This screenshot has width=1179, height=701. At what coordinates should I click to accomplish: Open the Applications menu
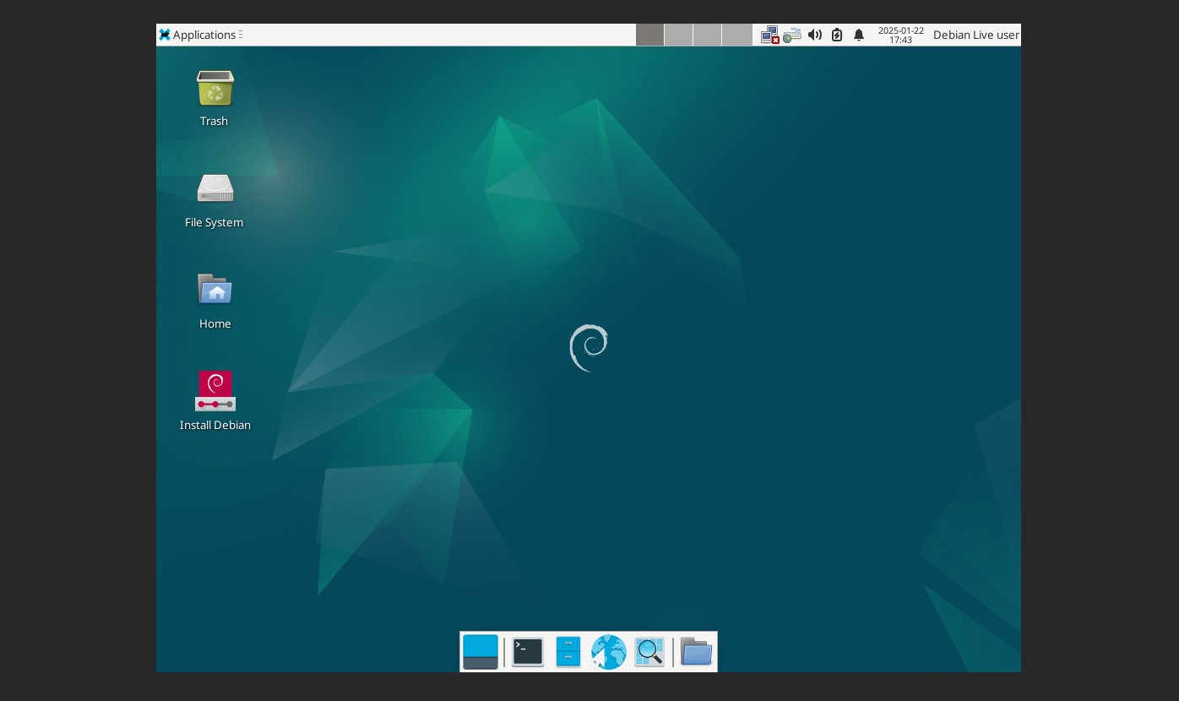tap(198, 35)
